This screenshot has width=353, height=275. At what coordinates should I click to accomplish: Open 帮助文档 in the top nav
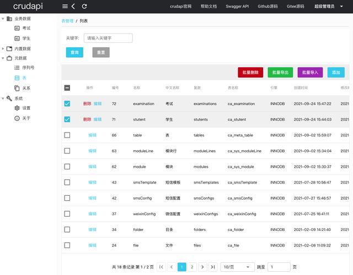coord(208,6)
